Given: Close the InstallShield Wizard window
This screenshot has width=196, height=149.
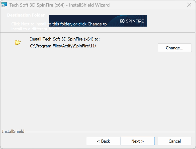Looking at the screenshot, I should coord(189,5).
